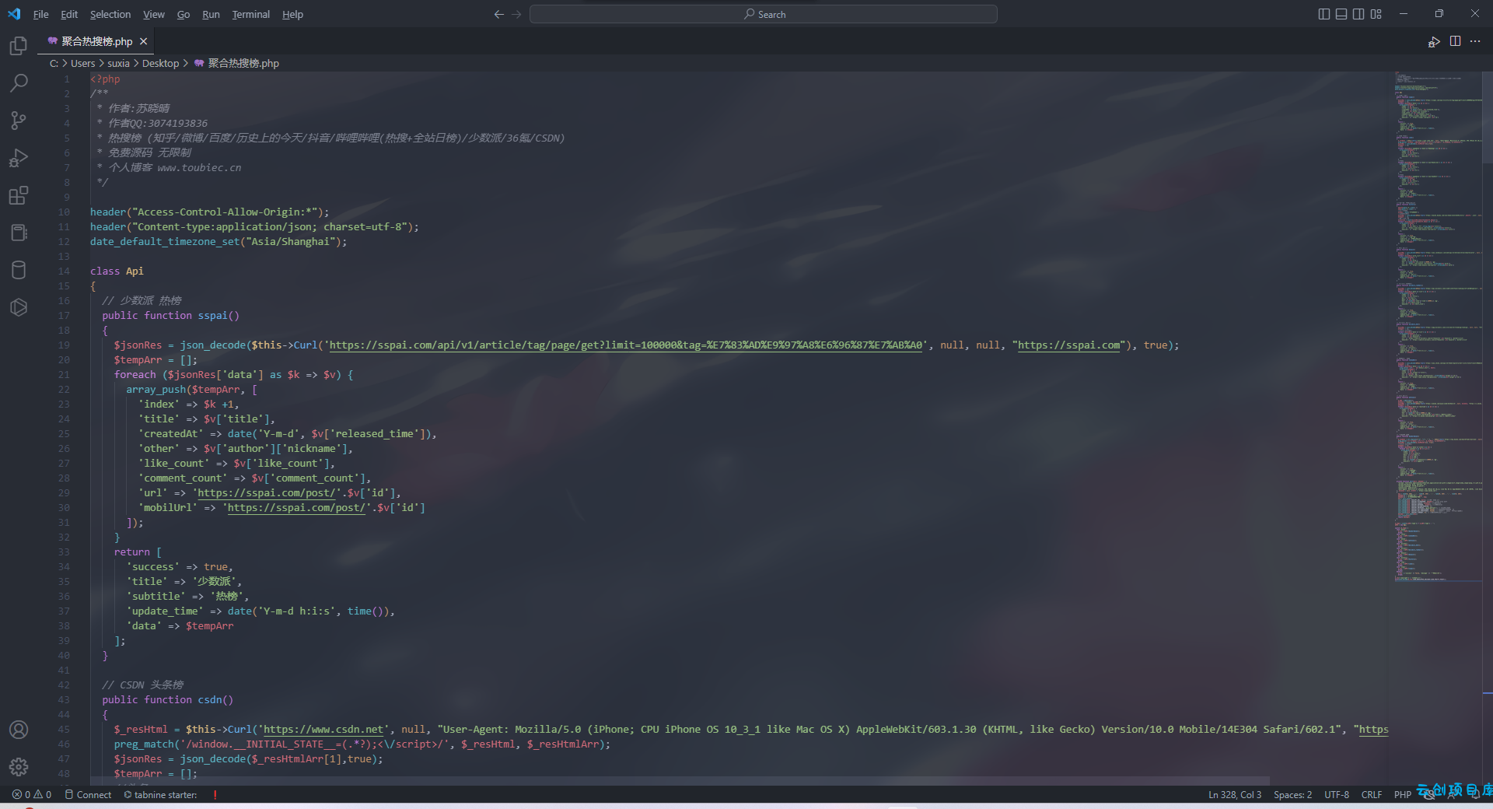Open the Source Control view

click(x=19, y=121)
